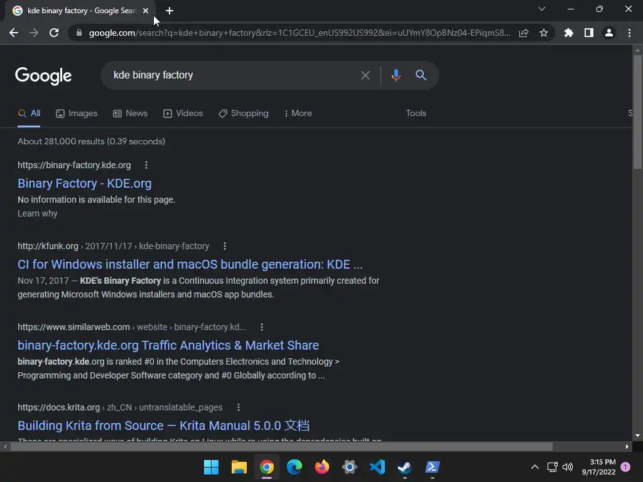Open options for docs.krita.org result
Viewport: 643px width, 482px height.
[x=239, y=407]
